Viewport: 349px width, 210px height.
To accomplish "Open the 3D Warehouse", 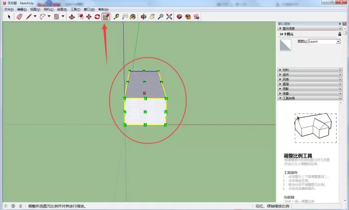I will click(179, 16).
